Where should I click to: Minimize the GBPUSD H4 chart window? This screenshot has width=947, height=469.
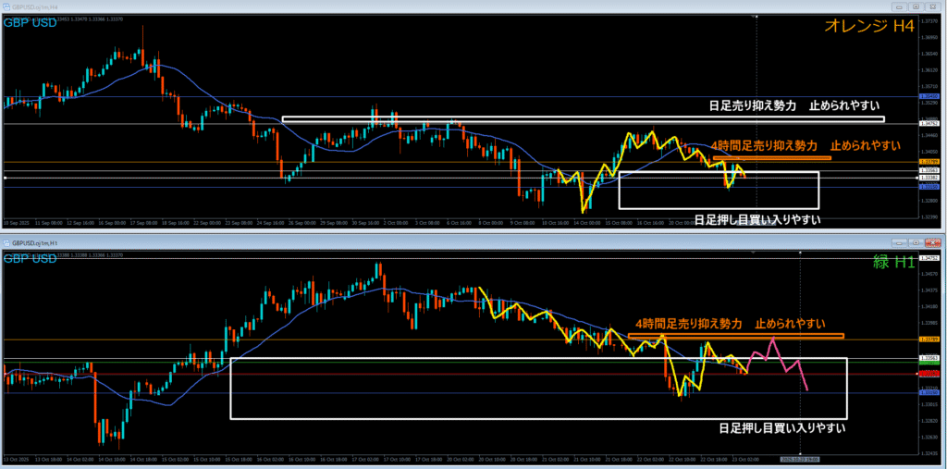[901, 6]
